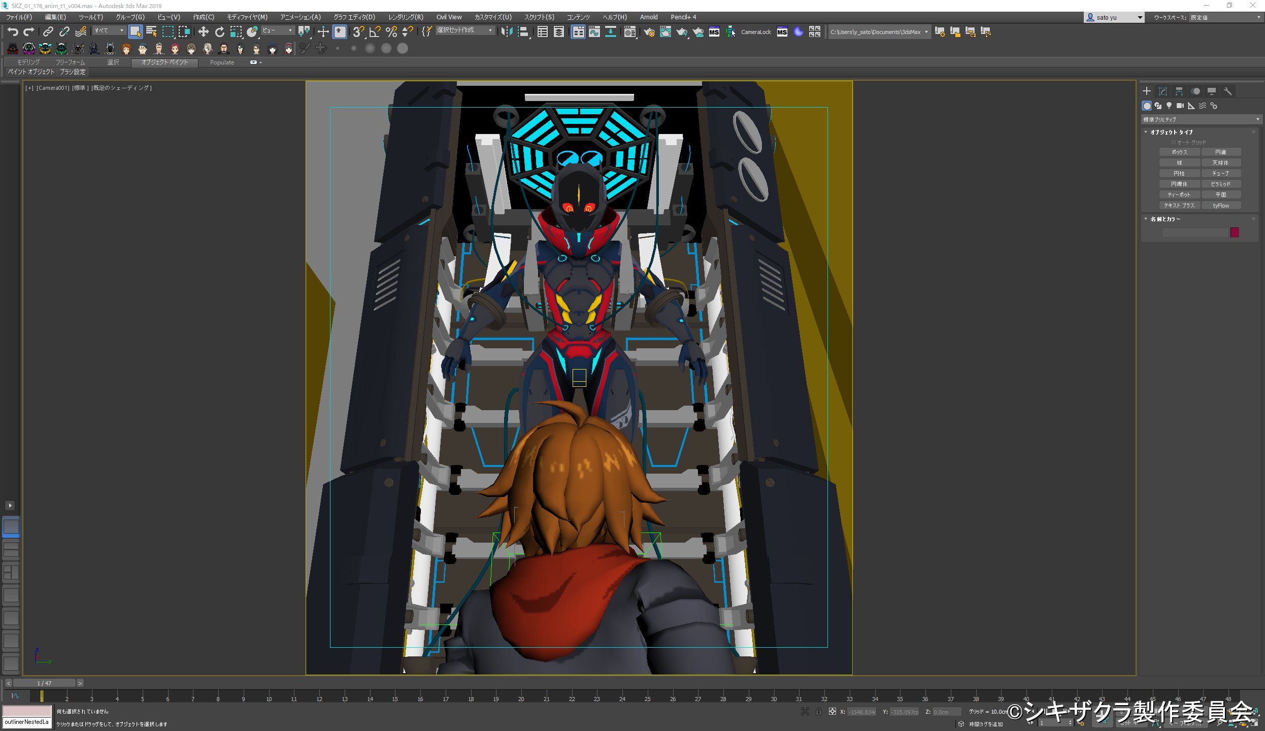This screenshot has height=731, width=1265.
Task: Open Render Setup teapot gear icon
Action: point(649,32)
